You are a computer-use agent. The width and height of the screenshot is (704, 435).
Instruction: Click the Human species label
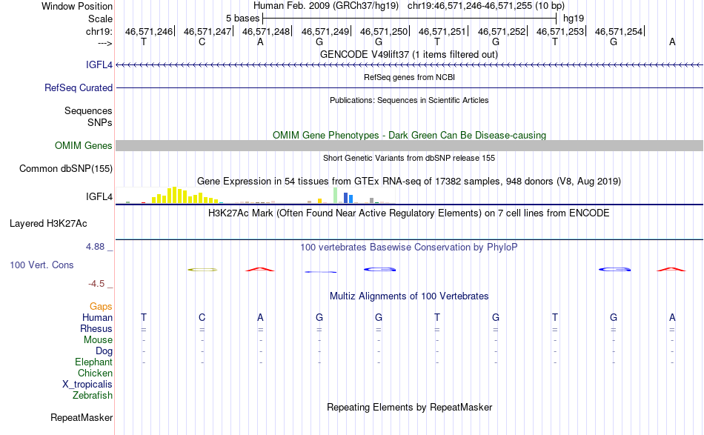97,317
